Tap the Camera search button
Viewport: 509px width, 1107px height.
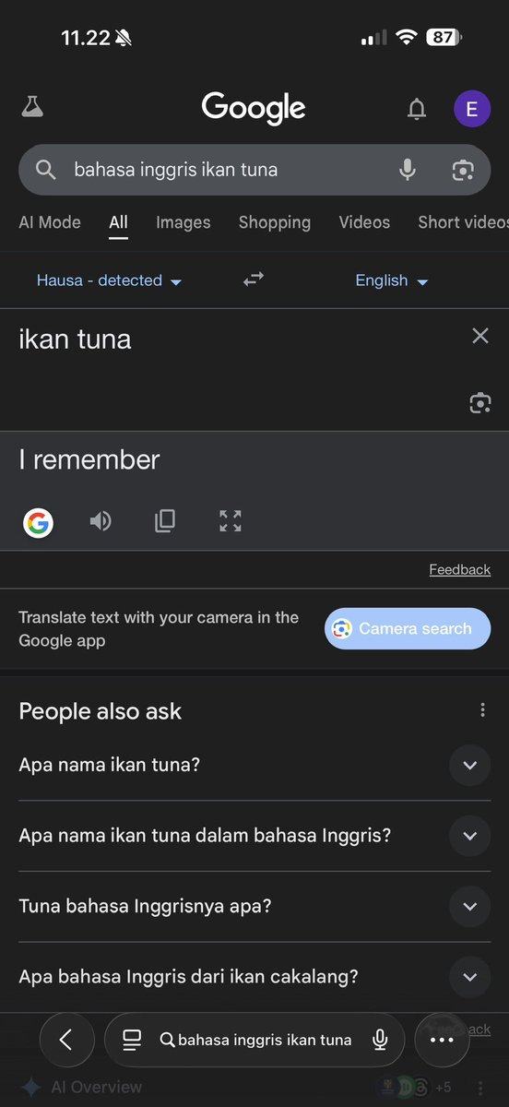coord(408,628)
